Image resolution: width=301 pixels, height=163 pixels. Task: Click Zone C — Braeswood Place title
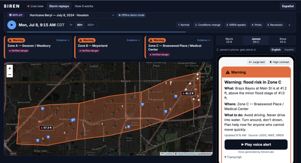coord(175,48)
